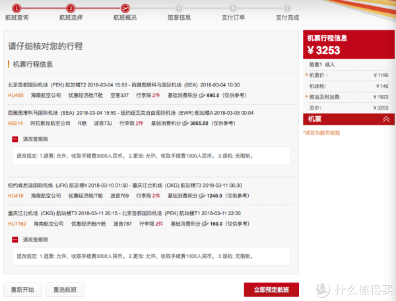
Task: Click 航班选择 step label
Action: point(71,17)
